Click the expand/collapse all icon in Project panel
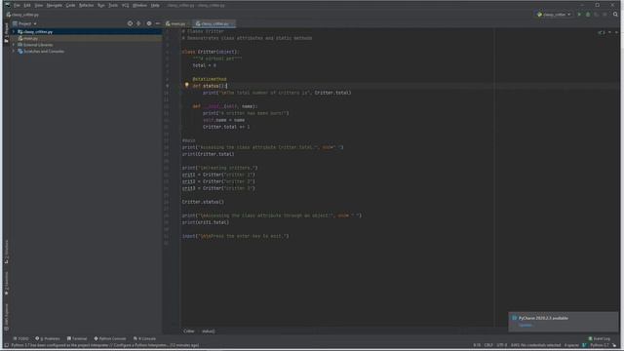The image size is (624, 351). [138, 23]
